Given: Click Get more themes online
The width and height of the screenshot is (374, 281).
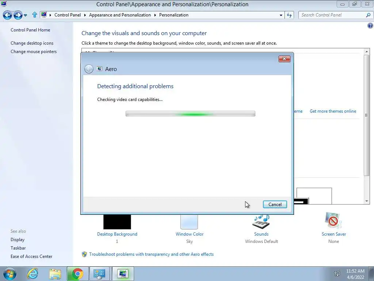Looking at the screenshot, I should click(333, 111).
